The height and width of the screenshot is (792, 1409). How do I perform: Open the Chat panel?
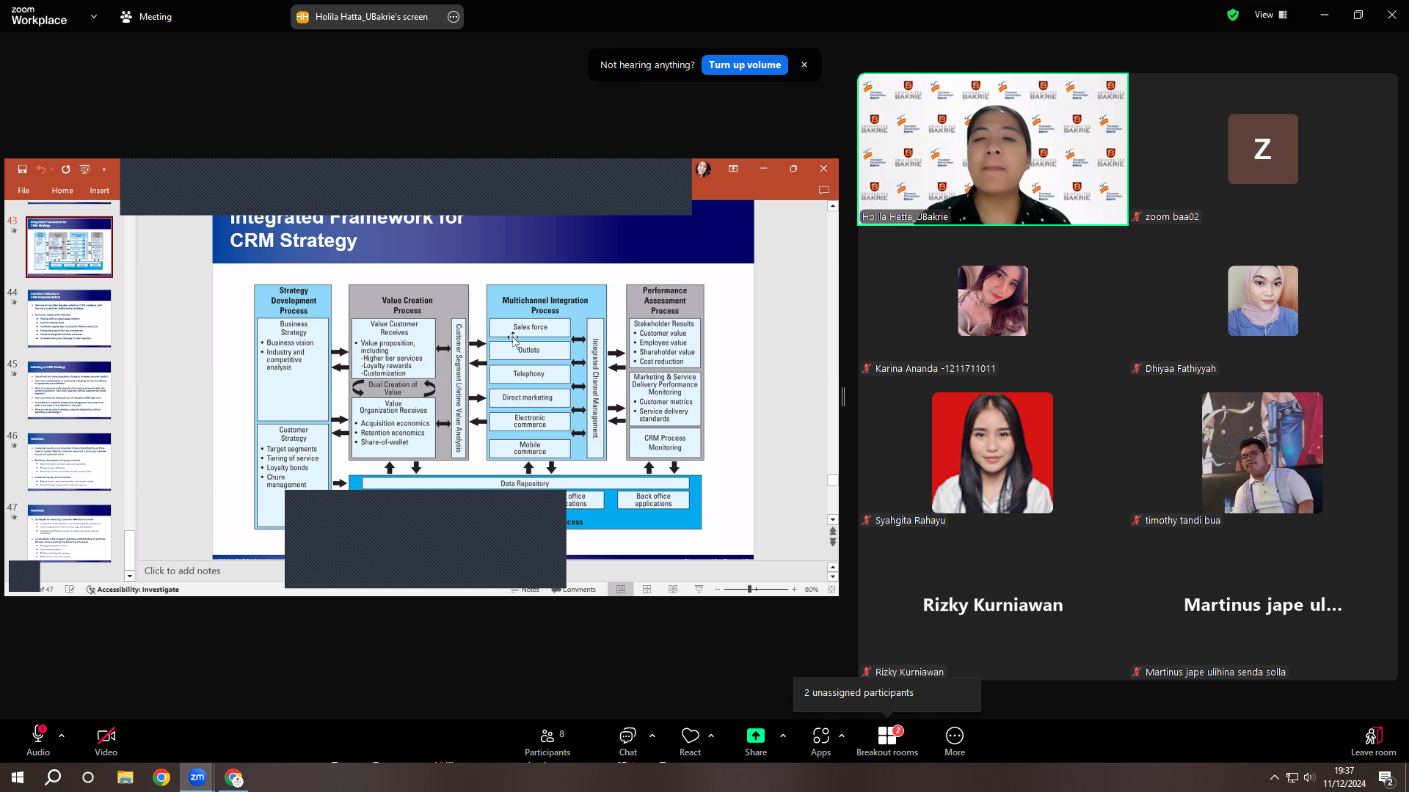pyautogui.click(x=628, y=741)
